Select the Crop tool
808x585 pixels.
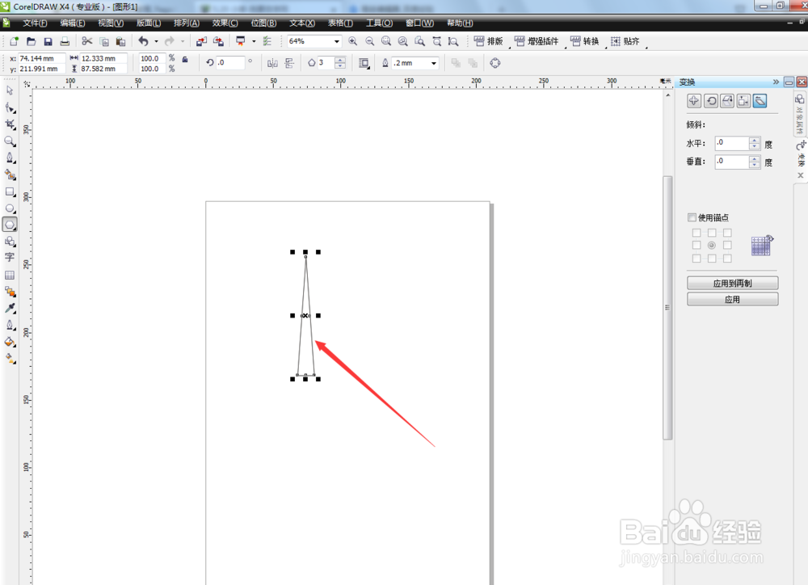[10, 124]
